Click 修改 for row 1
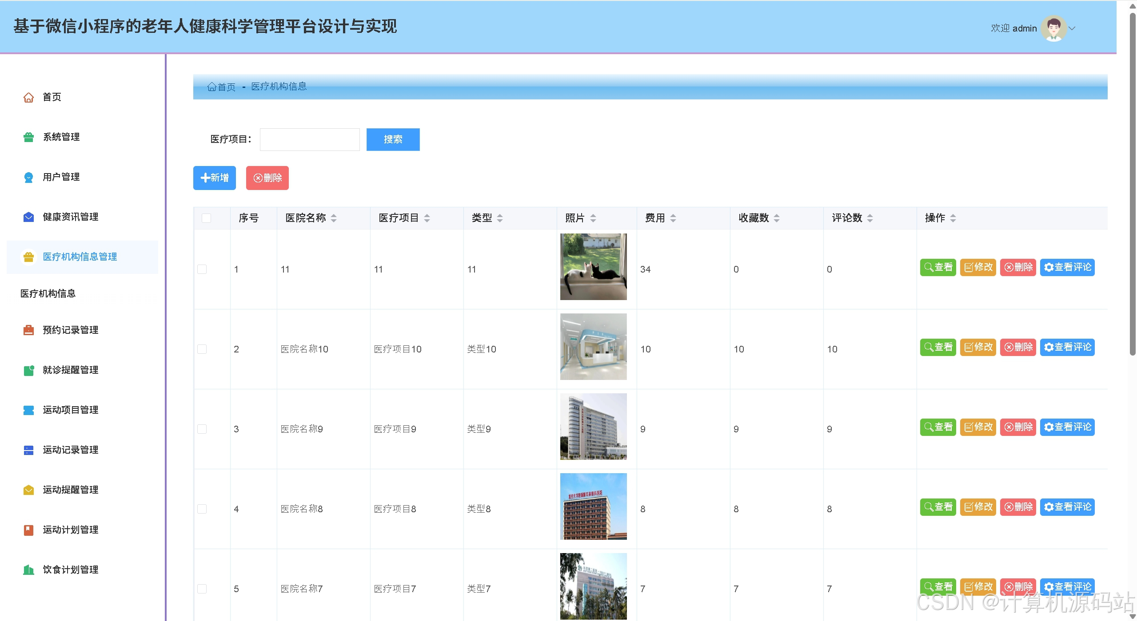The image size is (1137, 621). point(978,267)
